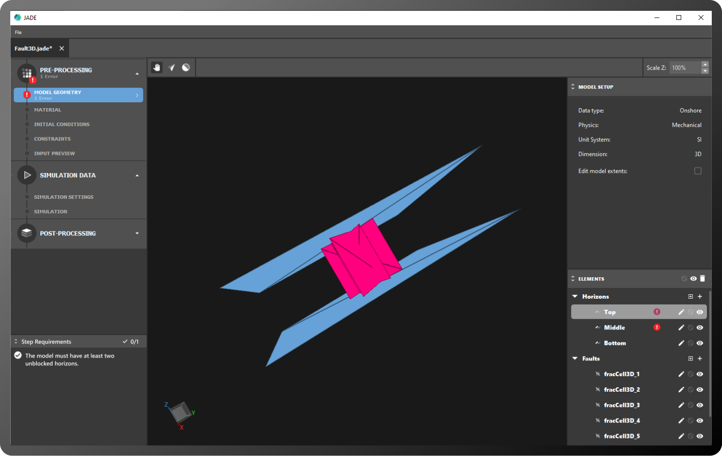The height and width of the screenshot is (456, 722).
Task: Hide the Bottom horizon using eye icon
Action: pos(700,343)
